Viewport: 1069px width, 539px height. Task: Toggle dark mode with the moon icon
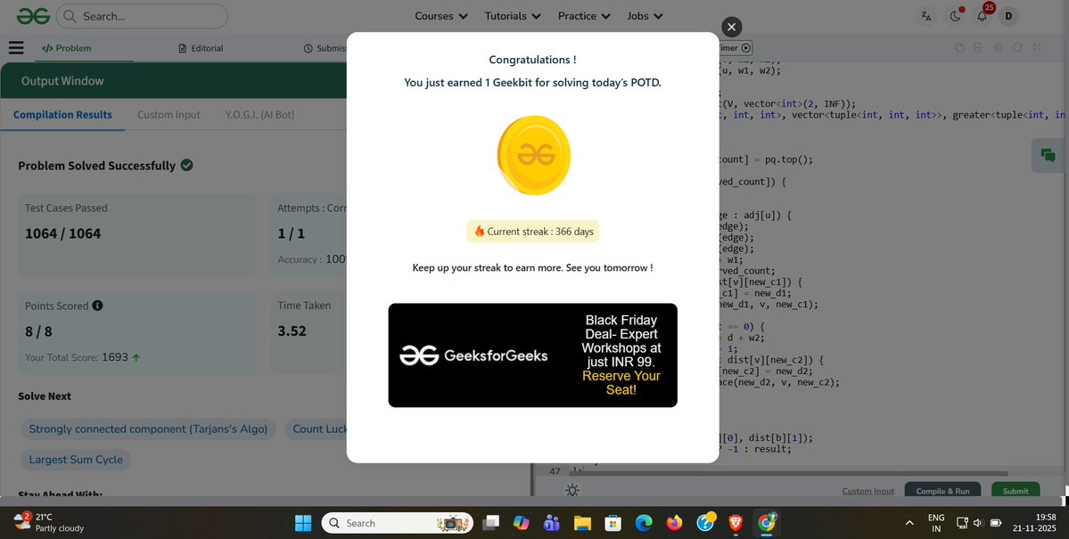pos(955,15)
